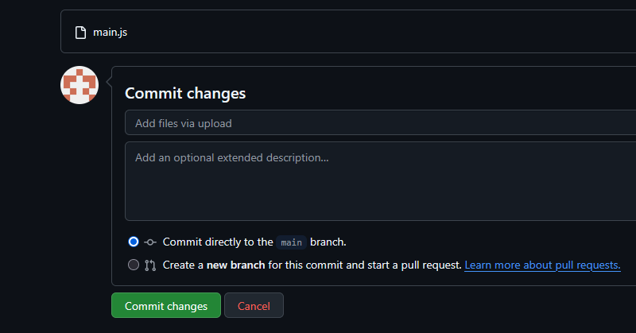
Task: Click the "Commit directly to the" label text
Action: tap(217, 242)
